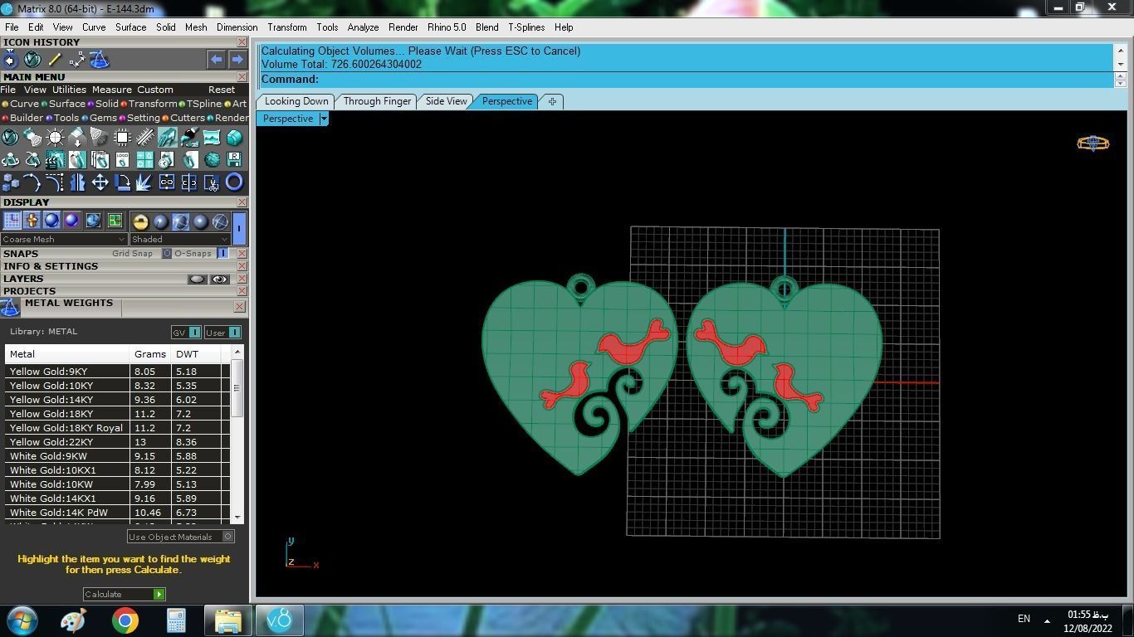Click the scissors trim icon
Image resolution: width=1134 pixels, height=637 pixels.
(x=212, y=182)
